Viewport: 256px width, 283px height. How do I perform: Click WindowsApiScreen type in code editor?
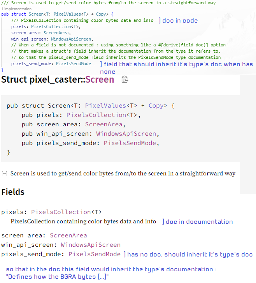pyautogui.click(x=71, y=39)
